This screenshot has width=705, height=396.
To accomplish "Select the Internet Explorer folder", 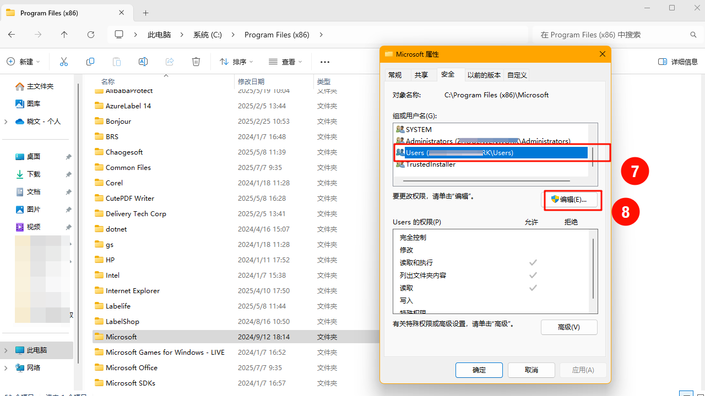I will (133, 290).
